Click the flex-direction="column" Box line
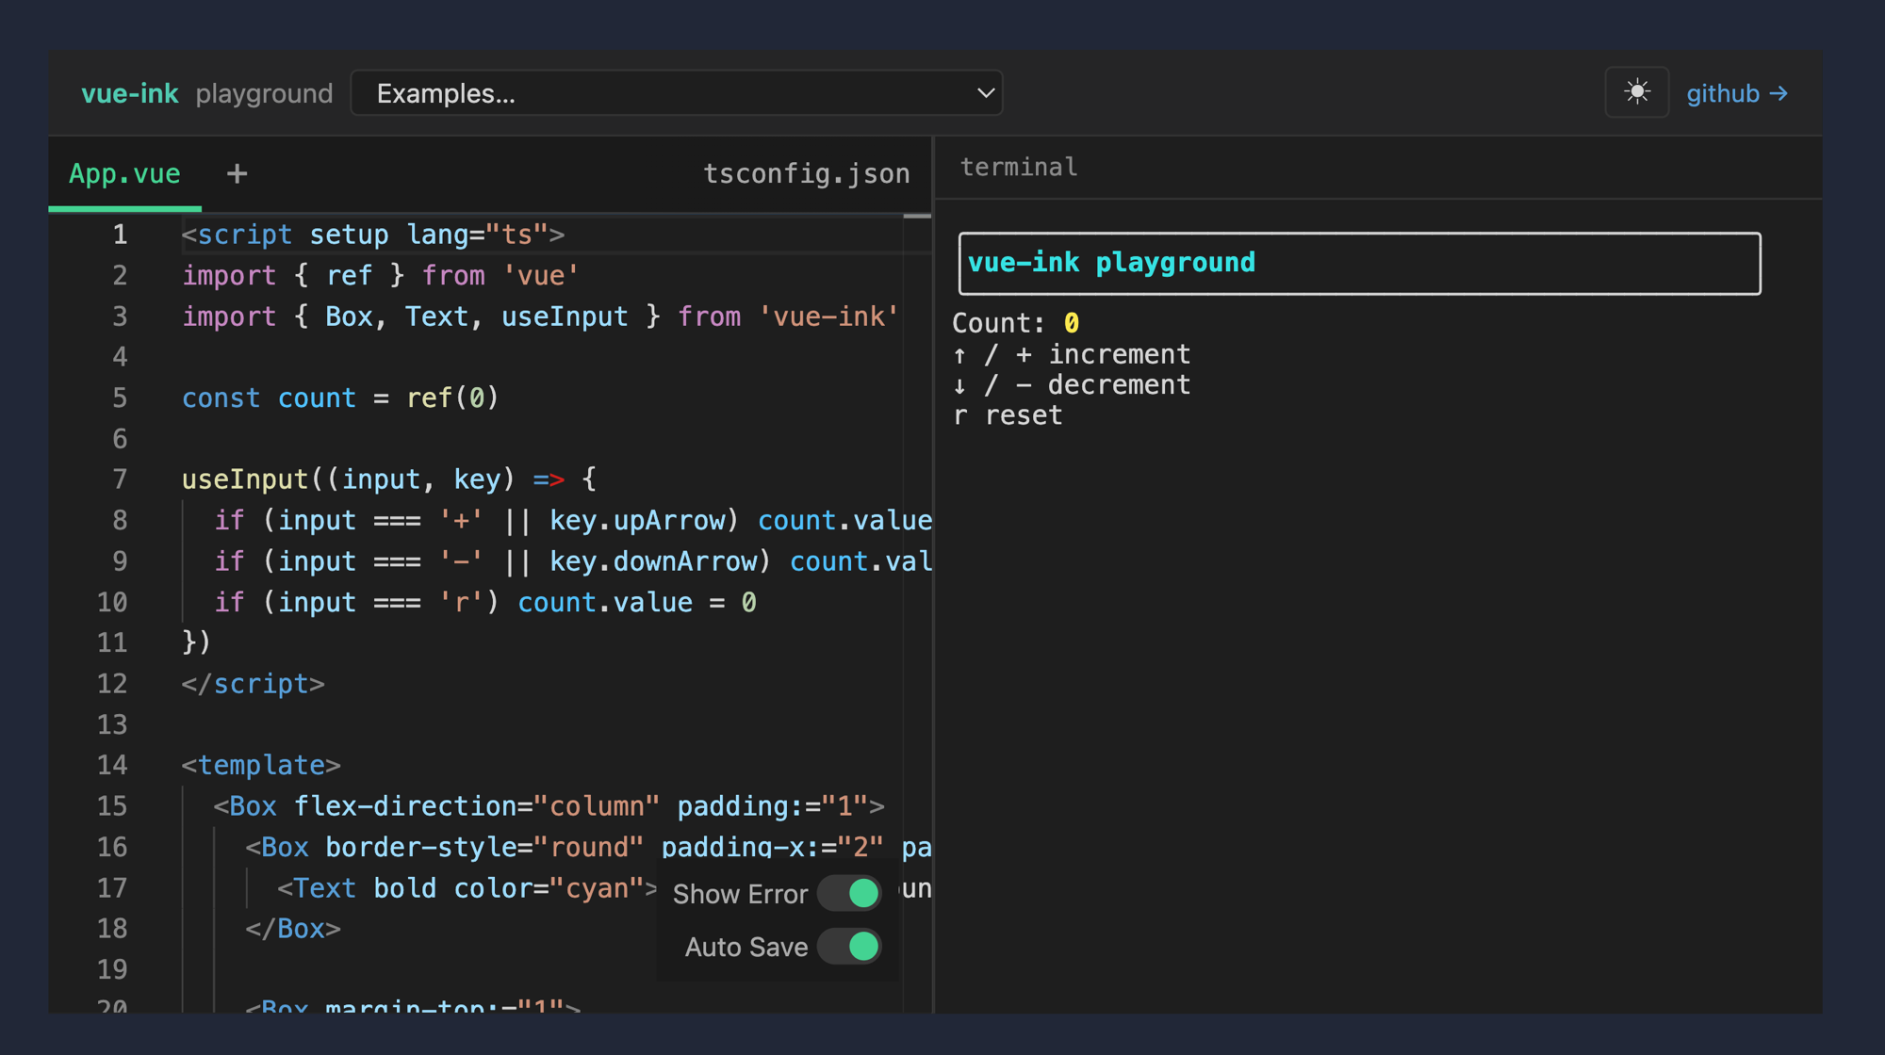1885x1055 pixels. [x=549, y=806]
